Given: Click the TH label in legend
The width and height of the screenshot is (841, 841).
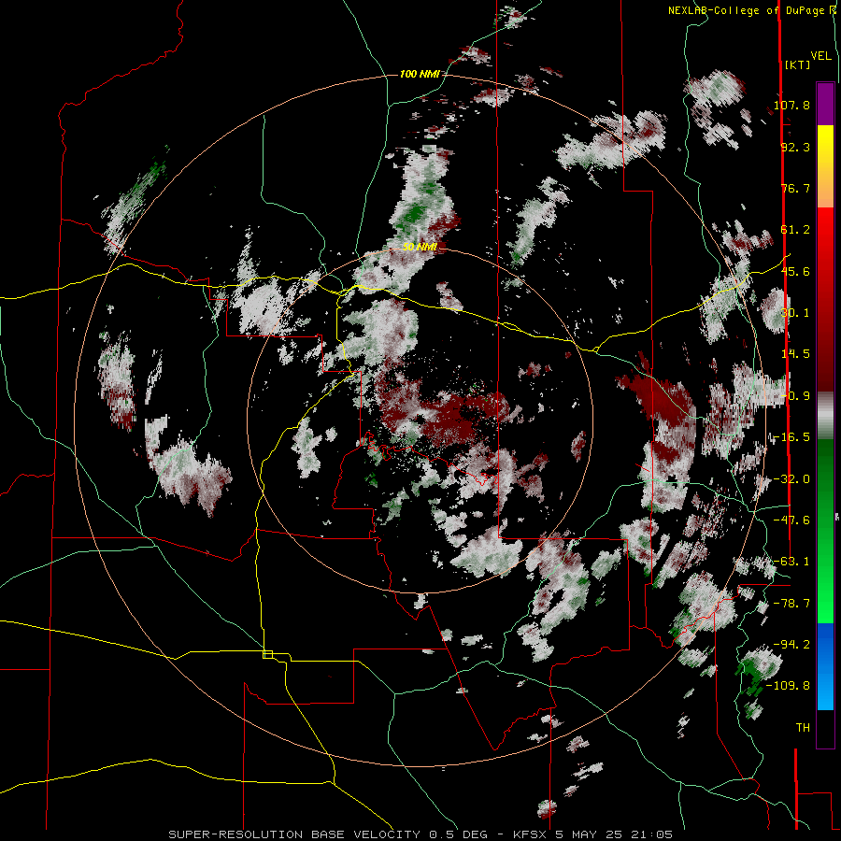Looking at the screenshot, I should click(x=803, y=728).
